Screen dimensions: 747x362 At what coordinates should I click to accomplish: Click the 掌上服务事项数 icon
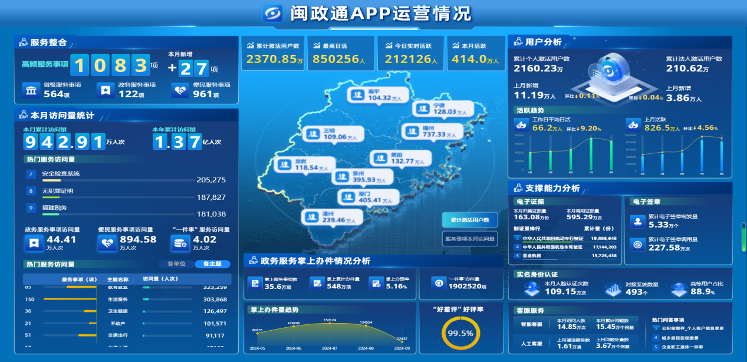[x=255, y=284]
